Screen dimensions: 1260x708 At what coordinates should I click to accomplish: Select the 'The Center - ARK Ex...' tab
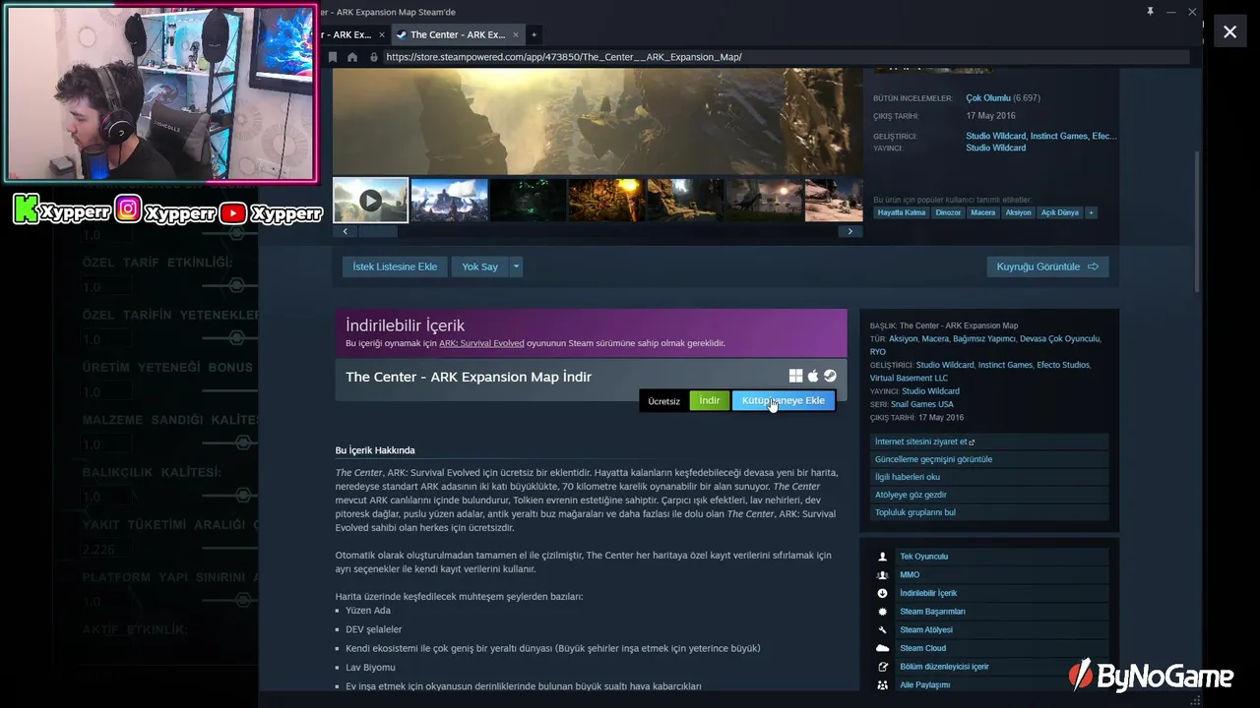tap(458, 34)
